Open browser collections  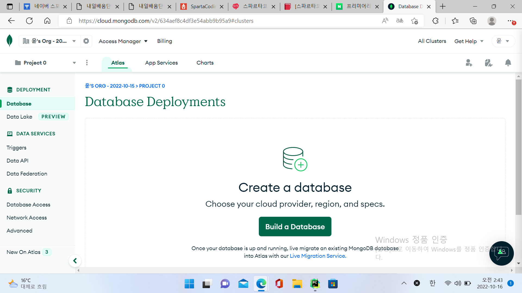click(x=473, y=21)
